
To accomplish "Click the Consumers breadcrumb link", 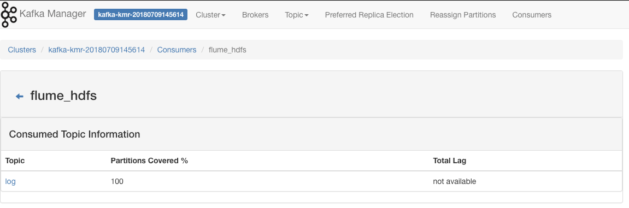I will (x=177, y=50).
